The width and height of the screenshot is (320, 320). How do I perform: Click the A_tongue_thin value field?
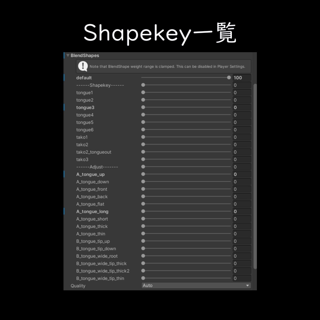(242, 234)
